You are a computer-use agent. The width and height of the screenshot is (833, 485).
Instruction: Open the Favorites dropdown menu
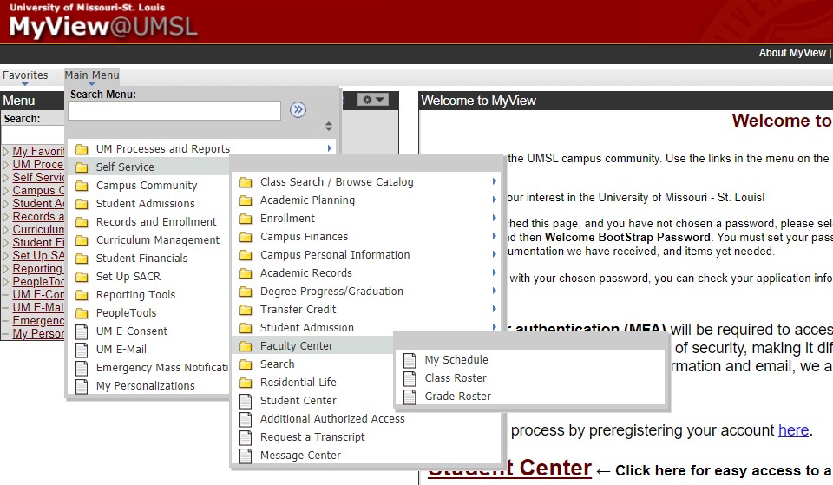25,76
